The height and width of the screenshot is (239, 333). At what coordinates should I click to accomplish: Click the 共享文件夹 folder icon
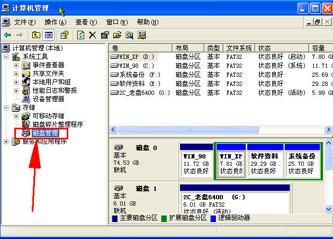[x=26, y=74]
